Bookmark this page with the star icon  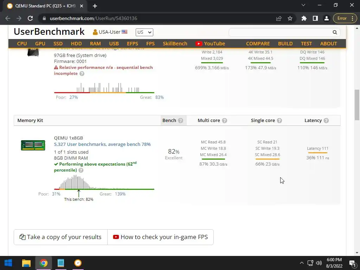(290, 18)
